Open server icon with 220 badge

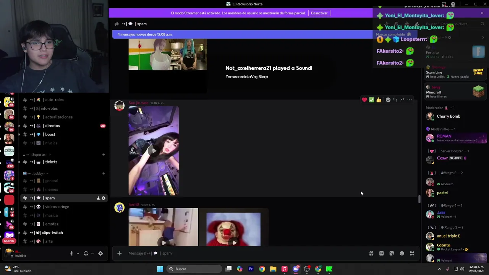pos(9,163)
